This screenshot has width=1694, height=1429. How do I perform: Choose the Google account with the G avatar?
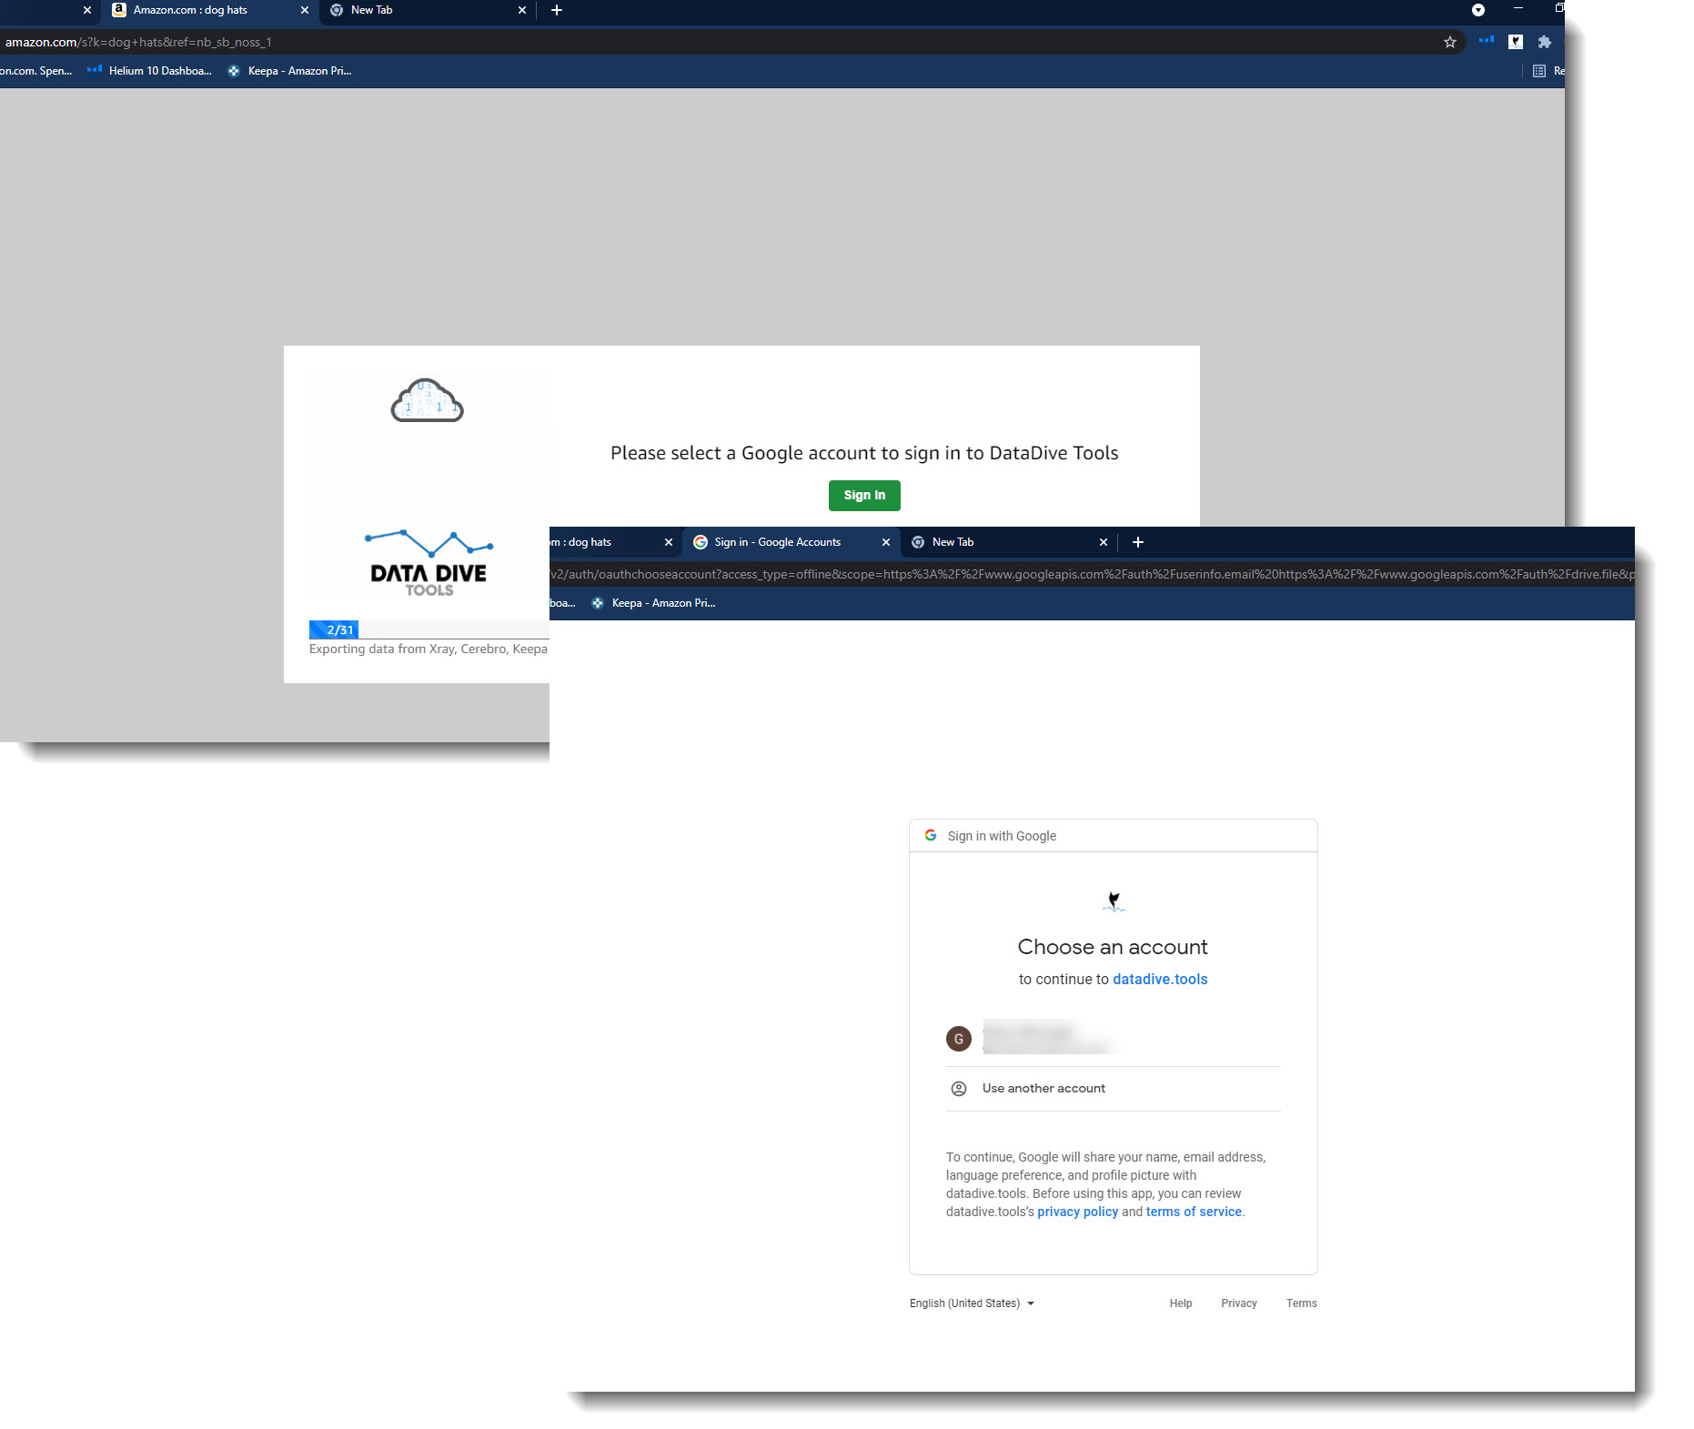pos(1113,1038)
